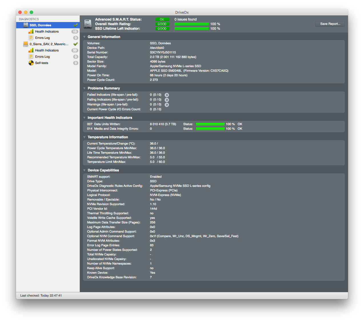Click the 15 badge on Health Indicators
This screenshot has width=364, height=322.
pyautogui.click(x=75, y=31)
